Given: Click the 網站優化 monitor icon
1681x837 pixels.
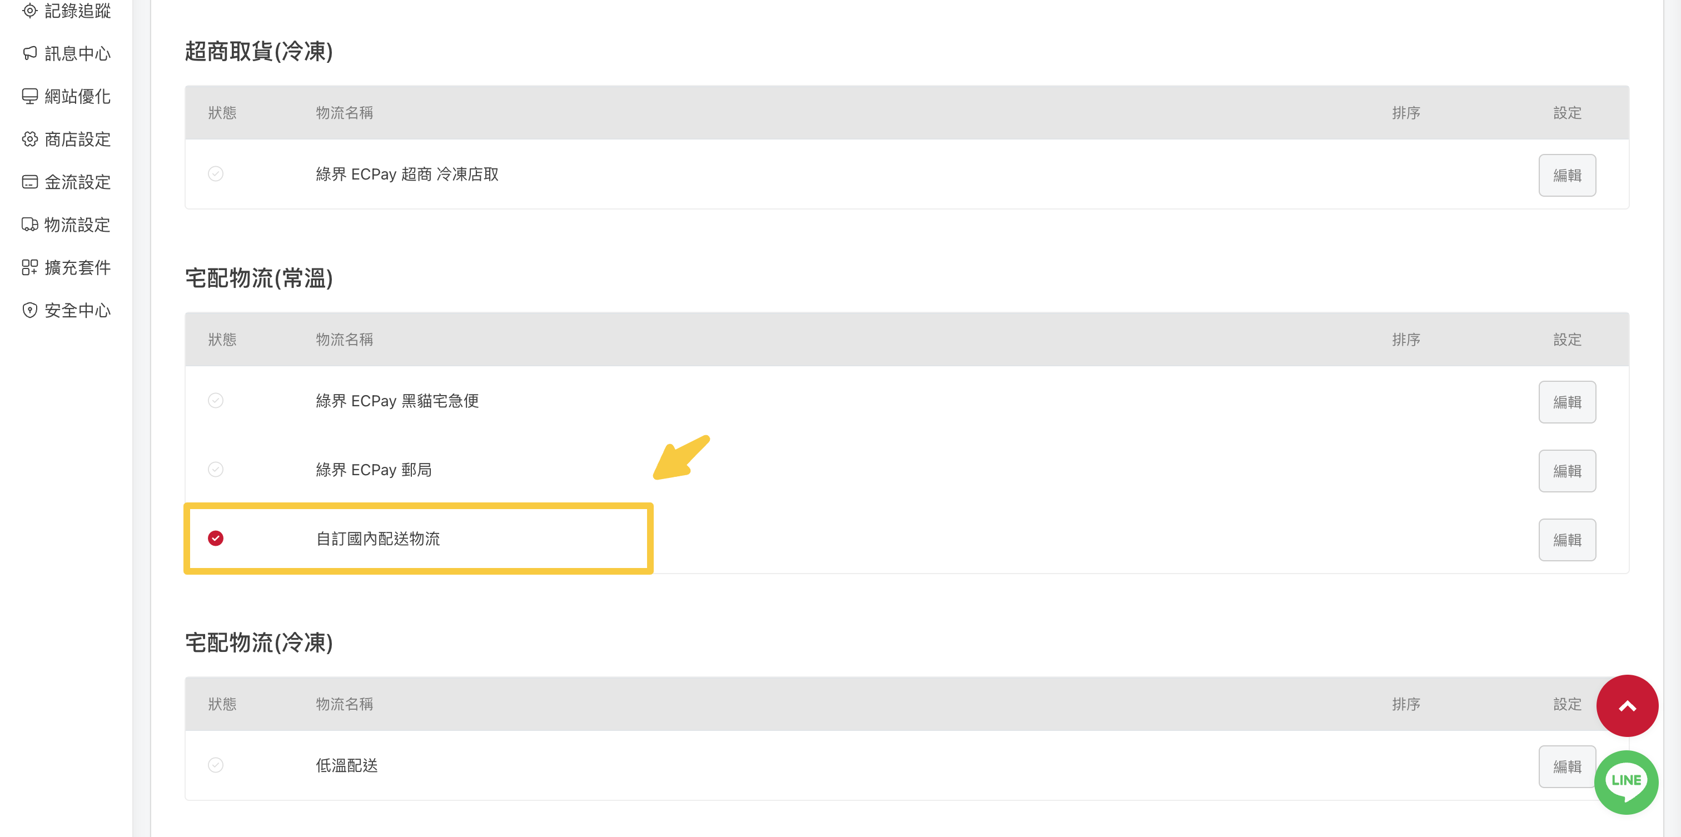Looking at the screenshot, I should point(29,97).
